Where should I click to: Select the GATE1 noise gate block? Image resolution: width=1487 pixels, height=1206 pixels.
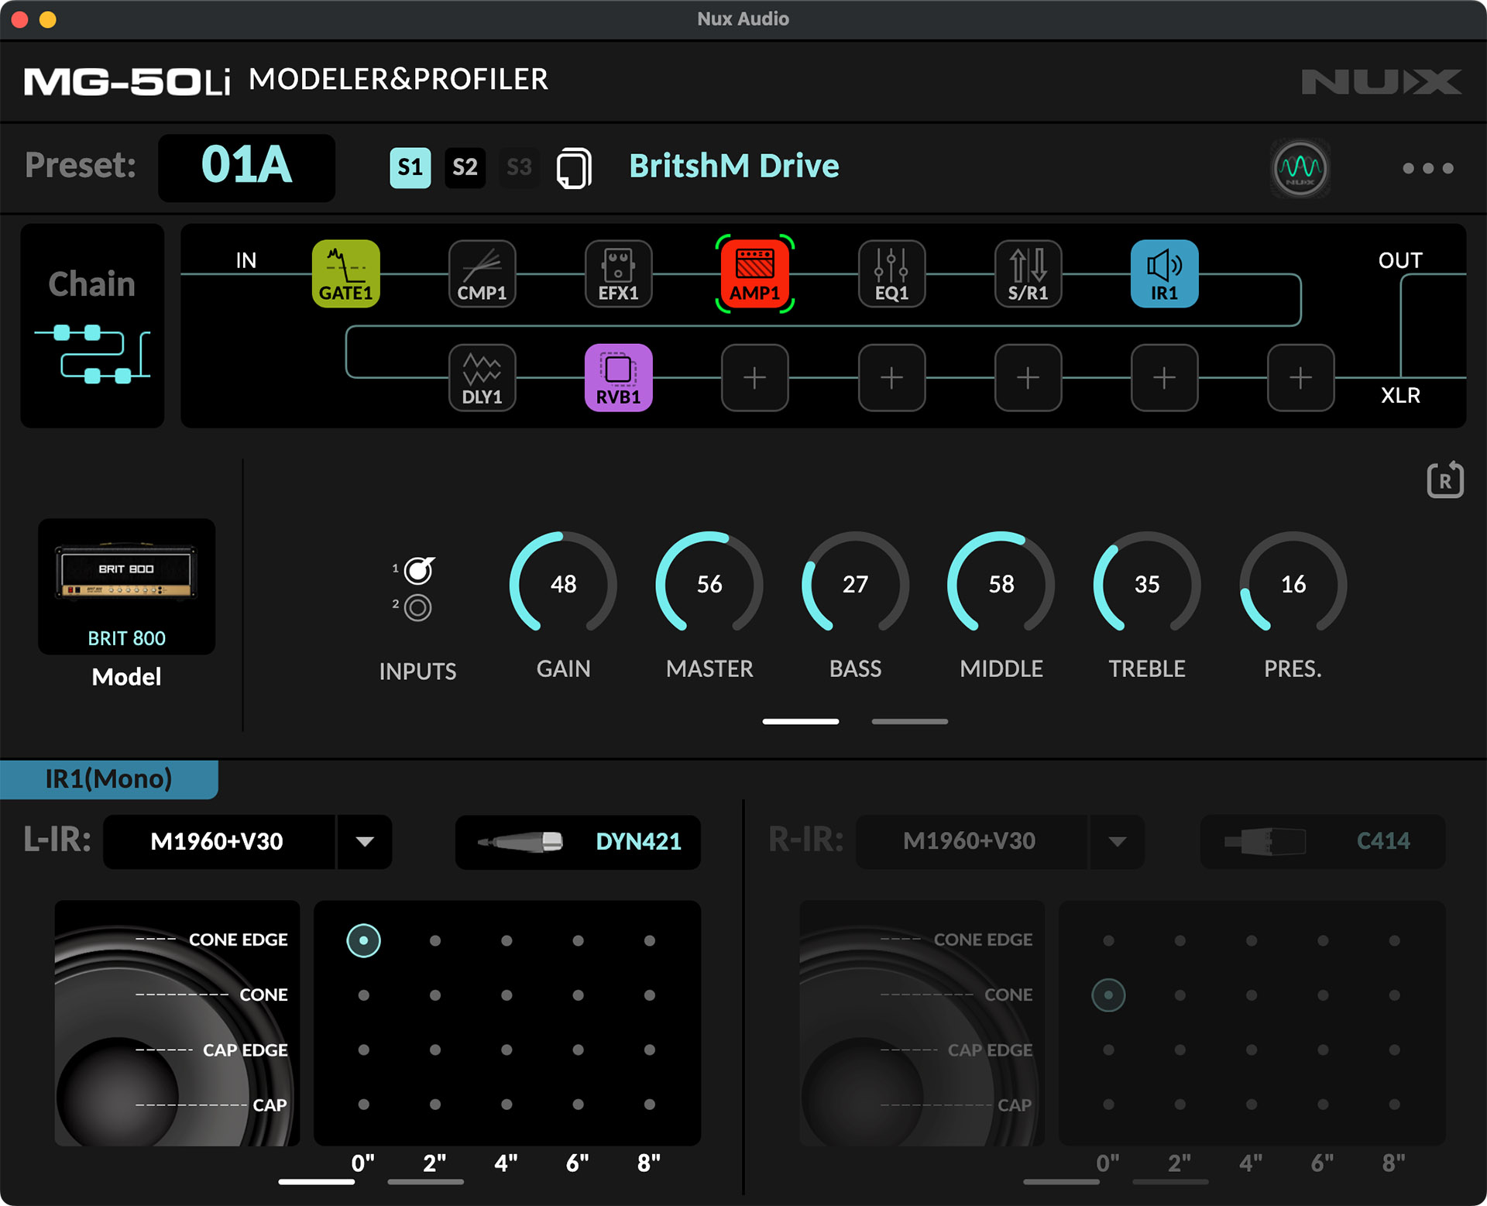[345, 274]
